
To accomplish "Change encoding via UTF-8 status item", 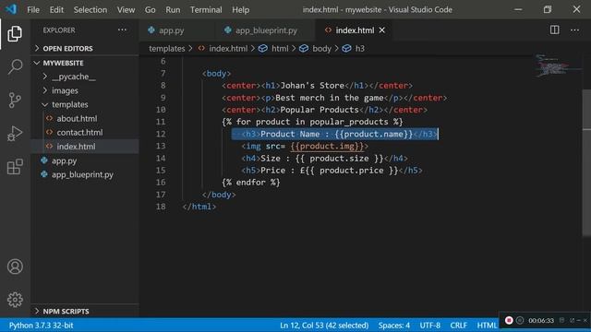I will [x=429, y=326].
